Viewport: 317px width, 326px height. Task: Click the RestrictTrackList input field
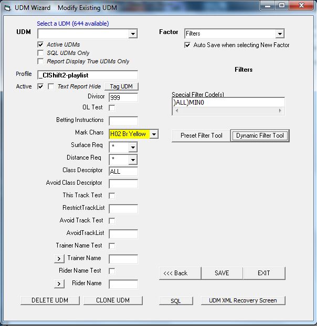pyautogui.click(x=123, y=209)
